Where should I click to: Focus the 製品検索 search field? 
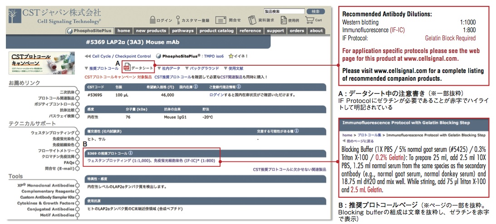[x=284, y=11]
